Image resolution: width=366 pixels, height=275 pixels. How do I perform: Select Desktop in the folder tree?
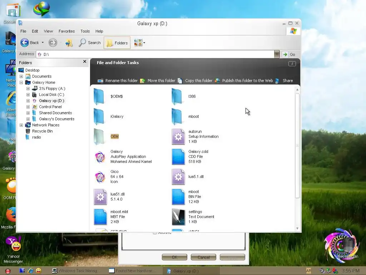[33, 70]
